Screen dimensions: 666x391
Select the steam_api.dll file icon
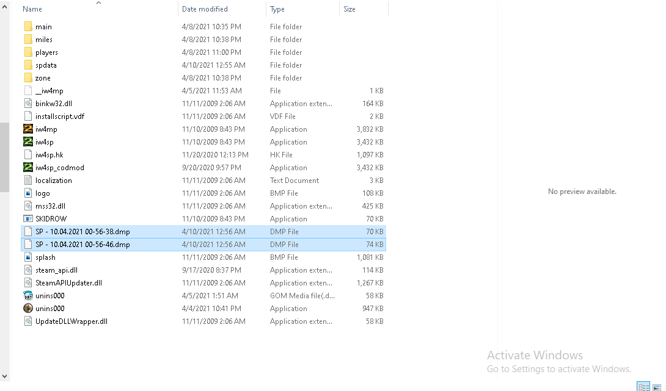tap(28, 270)
